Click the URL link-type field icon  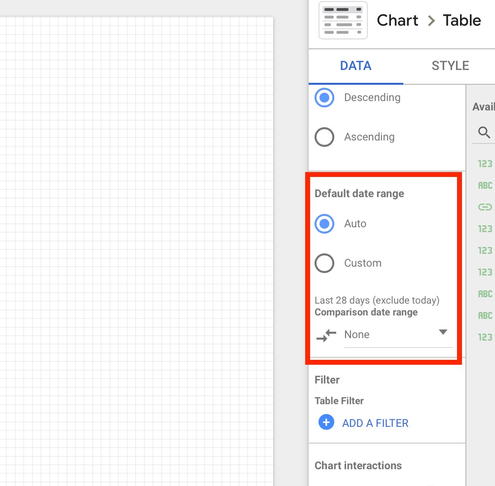click(485, 207)
